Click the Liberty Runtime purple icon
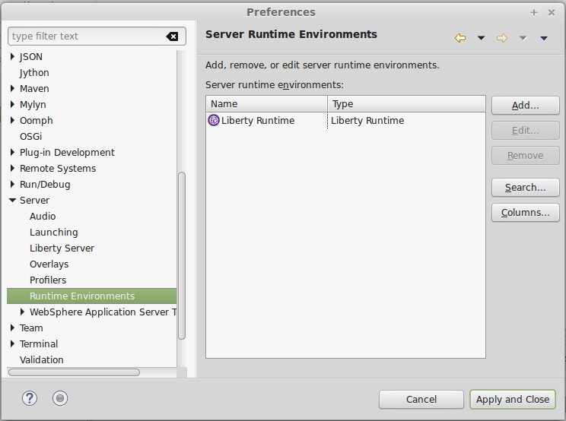 (214, 120)
